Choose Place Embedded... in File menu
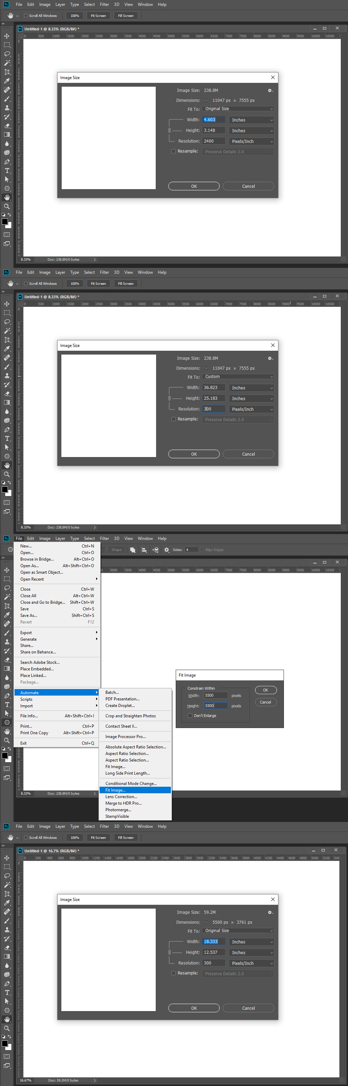 tap(57, 669)
